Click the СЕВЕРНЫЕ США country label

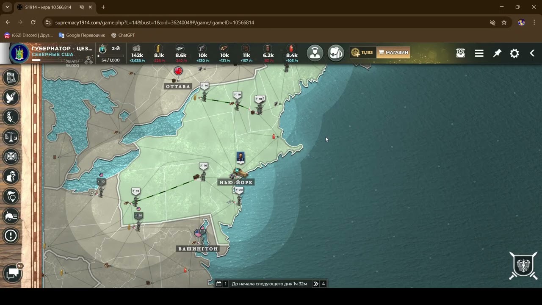[x=53, y=55]
